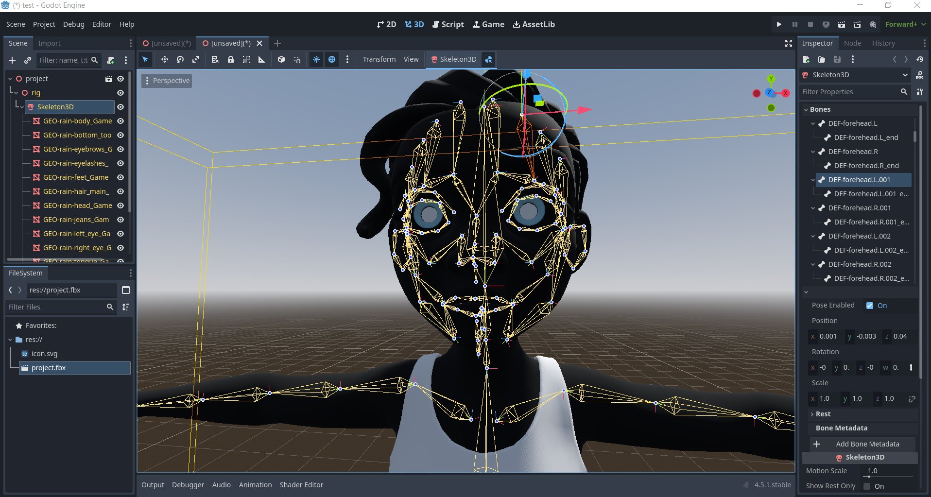Hide the GEO-rain-body_Game mesh
This screenshot has height=497, width=931.
pyautogui.click(x=121, y=121)
